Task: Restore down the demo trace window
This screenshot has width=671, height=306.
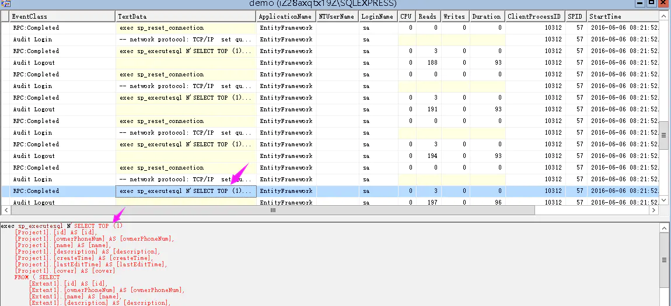Action: tap(651, 3)
